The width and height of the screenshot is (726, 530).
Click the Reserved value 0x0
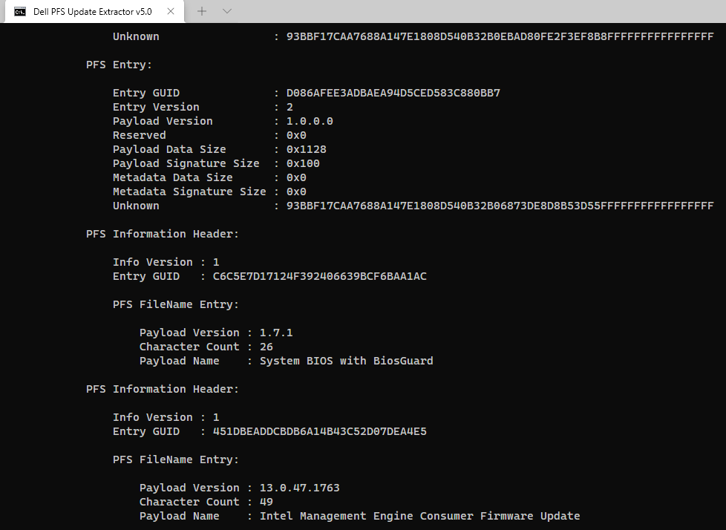pyautogui.click(x=296, y=135)
